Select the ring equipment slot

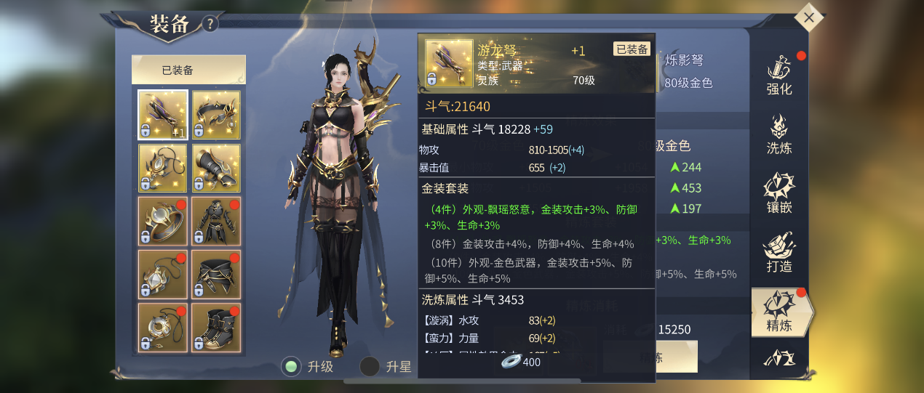click(x=164, y=221)
